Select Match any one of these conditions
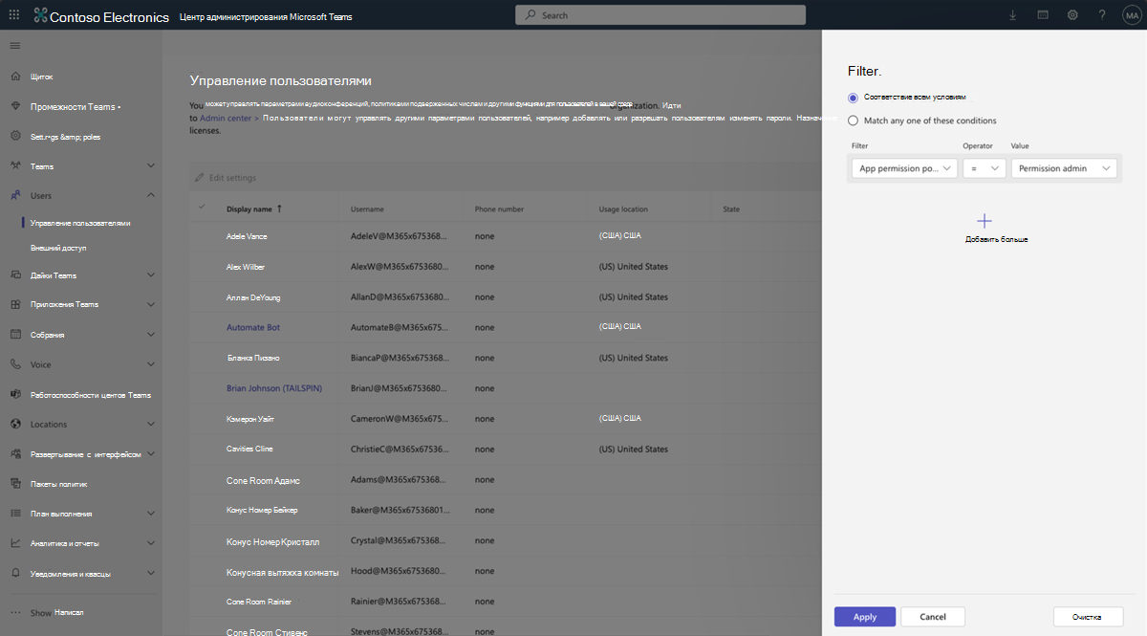The width and height of the screenshot is (1147, 636). [x=854, y=121]
